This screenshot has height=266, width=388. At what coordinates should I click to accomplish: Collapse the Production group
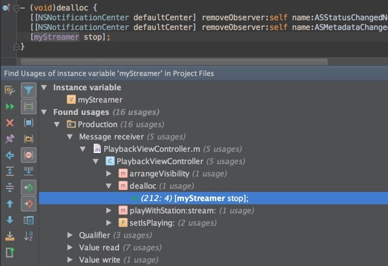57,125
